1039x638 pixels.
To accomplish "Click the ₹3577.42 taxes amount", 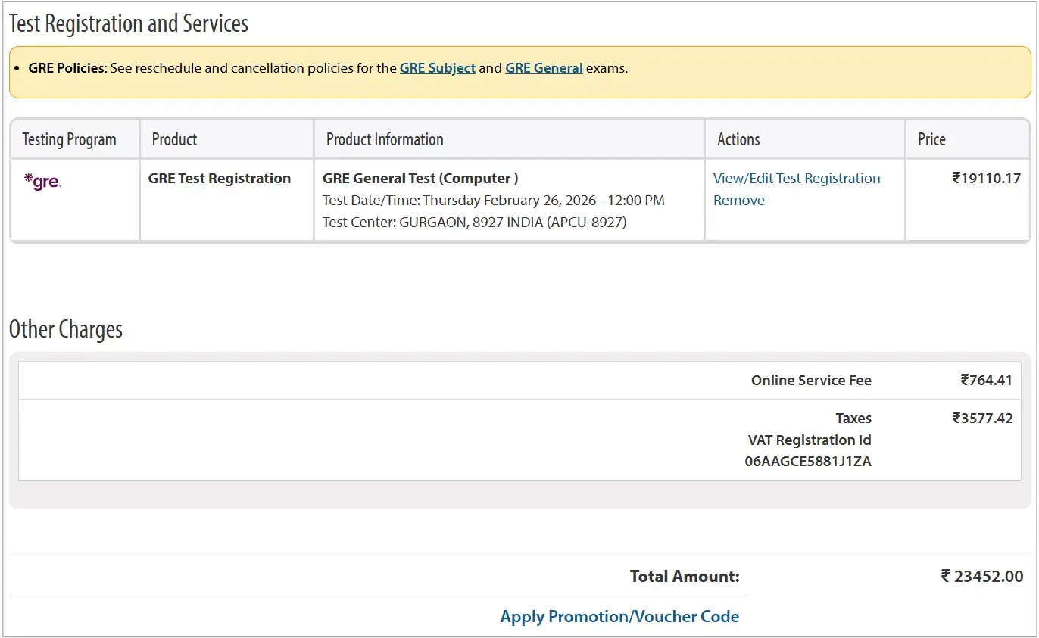I will point(982,419).
